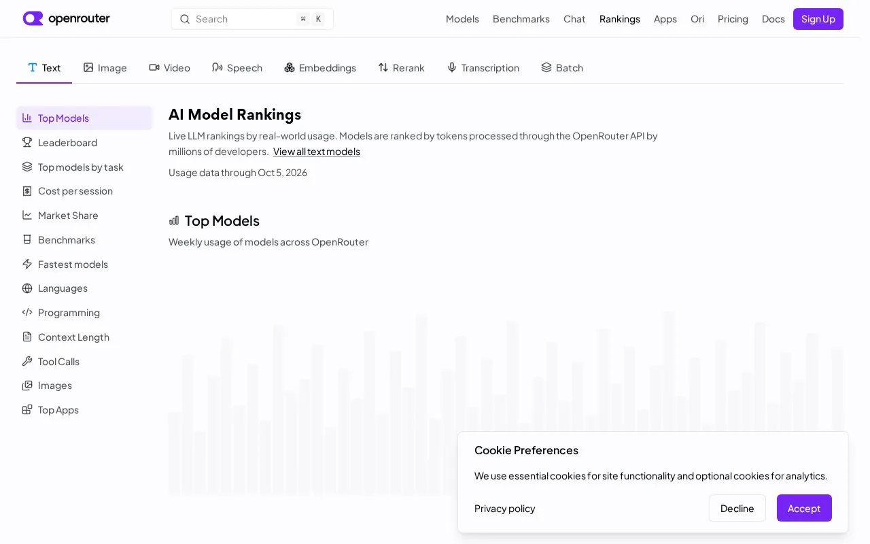The height and width of the screenshot is (544, 870).
Task: Select Rankings in the top navigation
Action: point(620,19)
